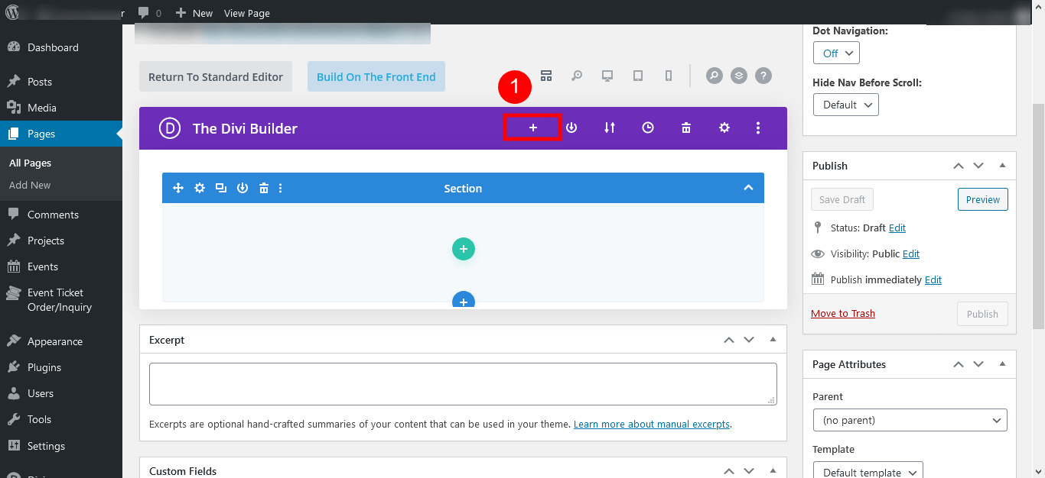Open the Appearance menu
Viewport: 1045px width, 478px height.
point(61,341)
